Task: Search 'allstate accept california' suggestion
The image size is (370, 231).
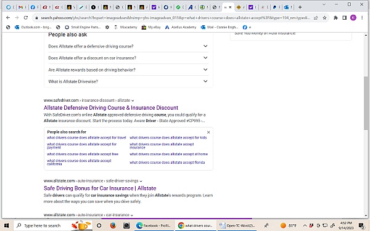Action: [x=79, y=162]
